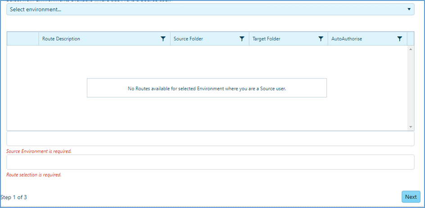Click the grid scrollbar up arrow
The height and width of the screenshot is (208, 425).
pyautogui.click(x=410, y=49)
